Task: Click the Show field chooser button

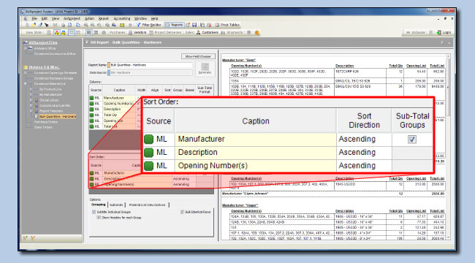Action: point(198,56)
